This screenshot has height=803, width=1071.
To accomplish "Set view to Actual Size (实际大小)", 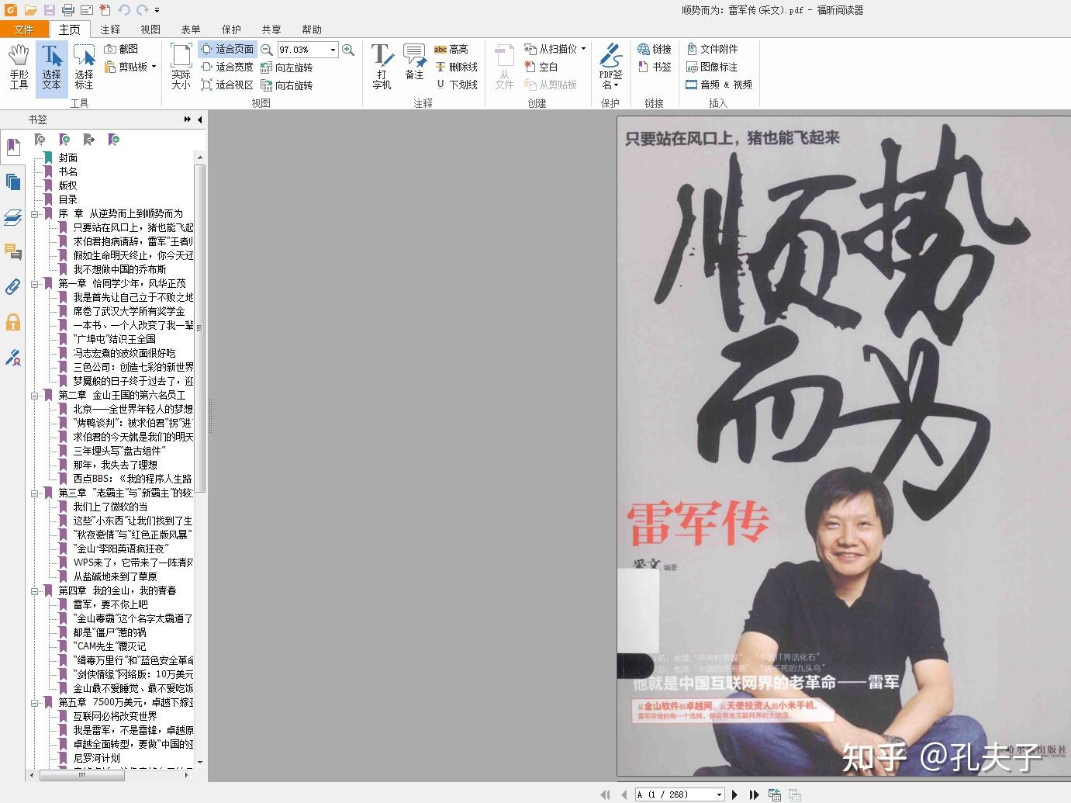I will (x=181, y=67).
